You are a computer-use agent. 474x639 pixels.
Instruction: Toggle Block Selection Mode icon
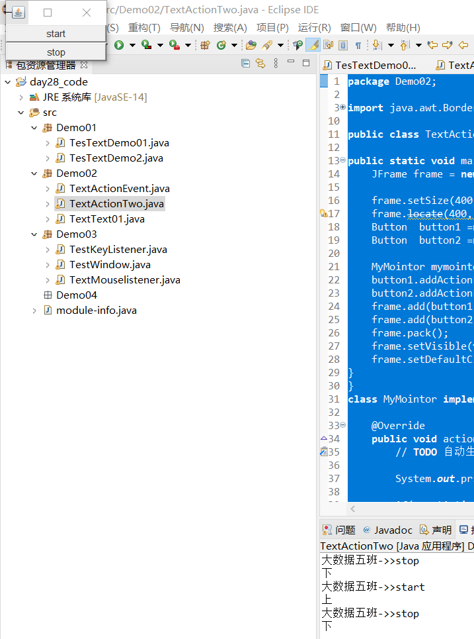tap(343, 45)
